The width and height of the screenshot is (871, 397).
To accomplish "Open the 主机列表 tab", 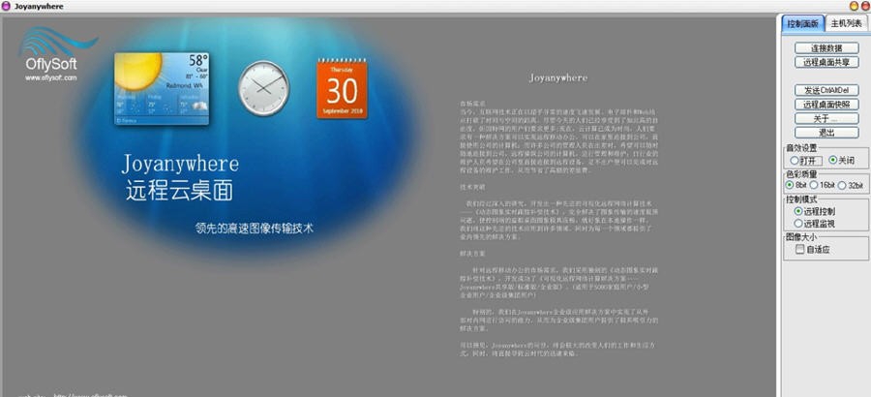I will 847,23.
